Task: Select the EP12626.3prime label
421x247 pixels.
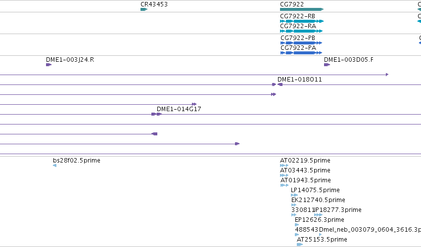Action: (x=320, y=220)
